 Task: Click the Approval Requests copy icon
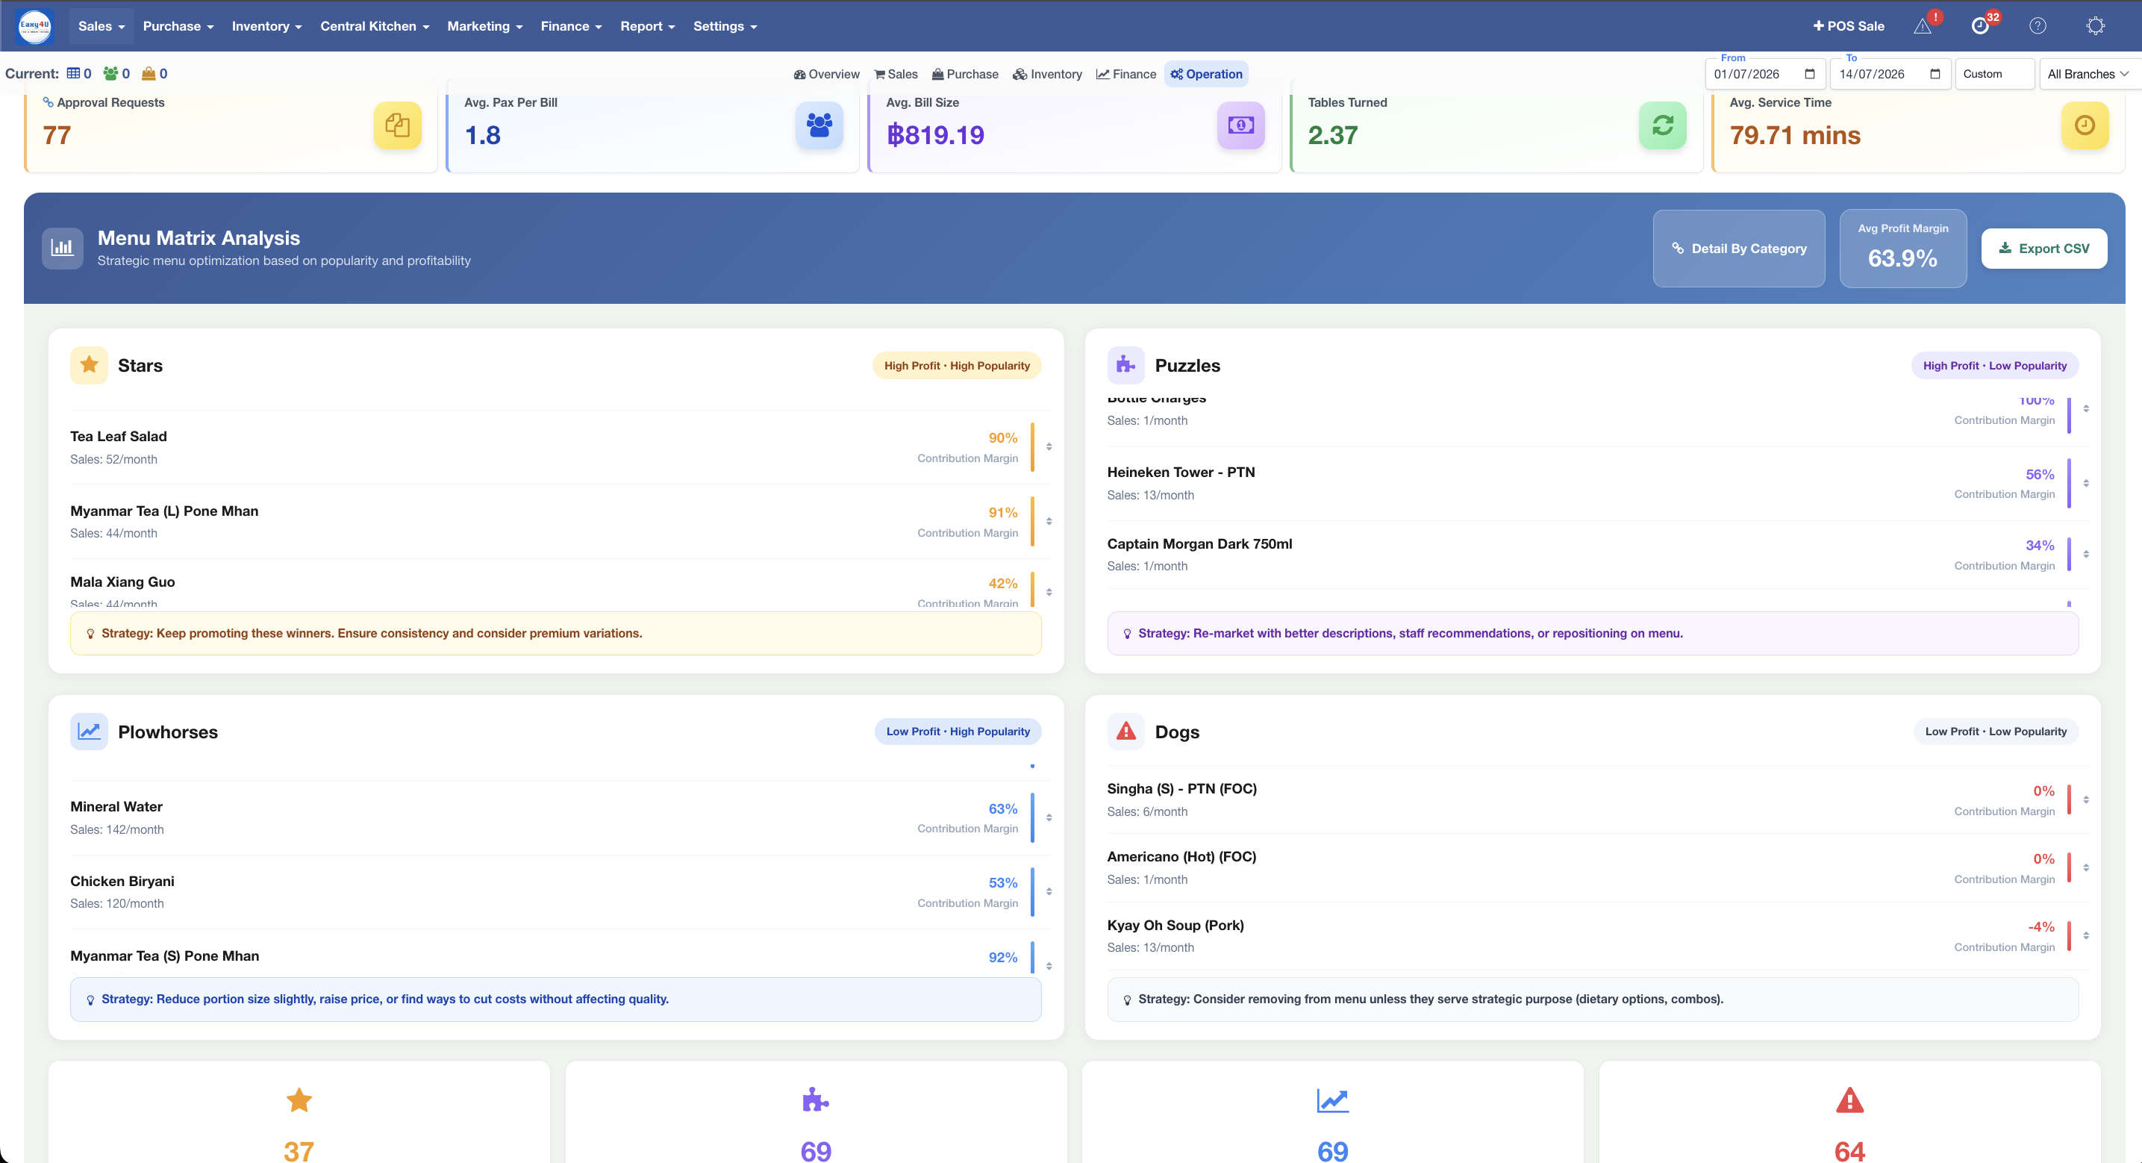[398, 125]
